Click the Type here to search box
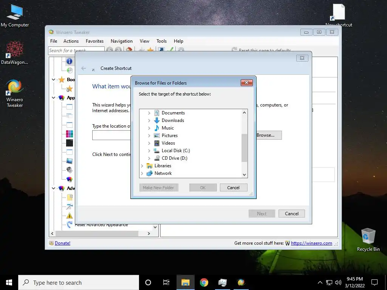387x290 pixels. click(x=79, y=282)
